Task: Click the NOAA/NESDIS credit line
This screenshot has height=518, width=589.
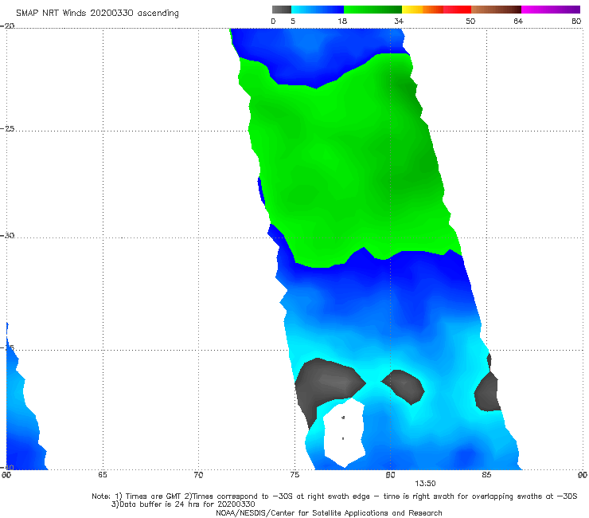Action: pyautogui.click(x=329, y=512)
